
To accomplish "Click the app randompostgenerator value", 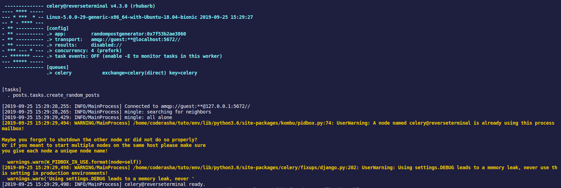I will point(139,34).
